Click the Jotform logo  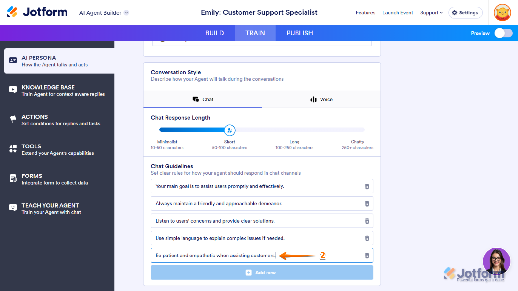coord(37,12)
